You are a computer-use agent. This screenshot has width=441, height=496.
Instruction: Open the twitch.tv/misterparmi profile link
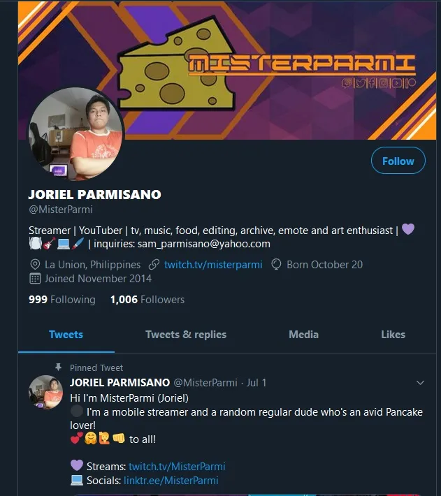click(x=213, y=265)
